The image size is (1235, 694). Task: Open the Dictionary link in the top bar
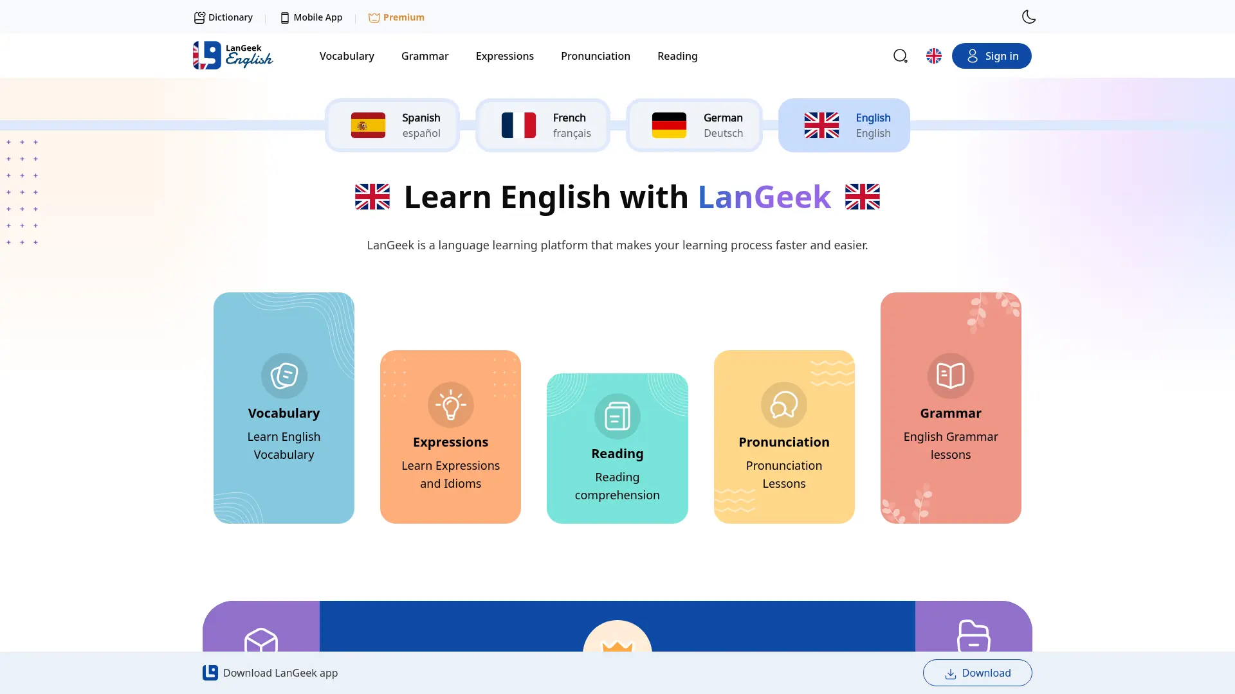point(223,17)
